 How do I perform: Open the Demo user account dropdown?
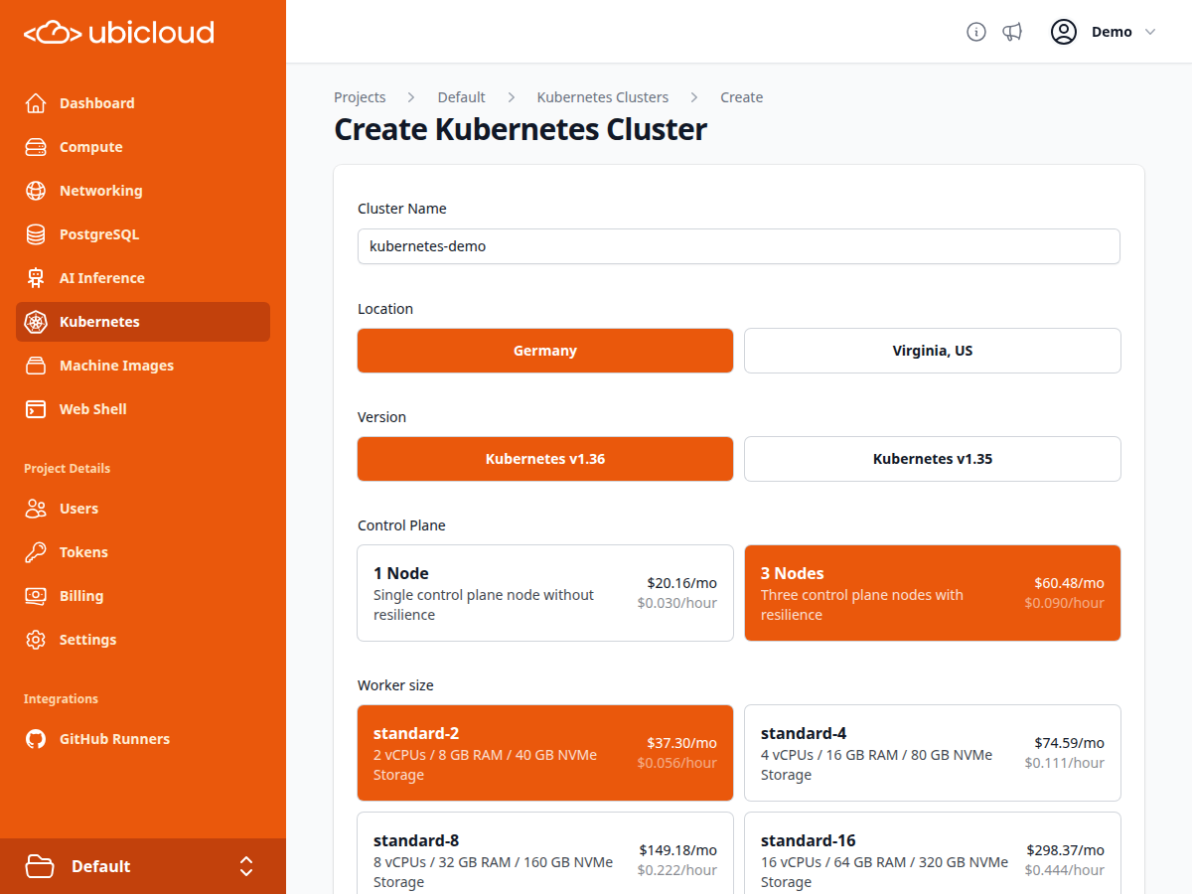point(1104,32)
